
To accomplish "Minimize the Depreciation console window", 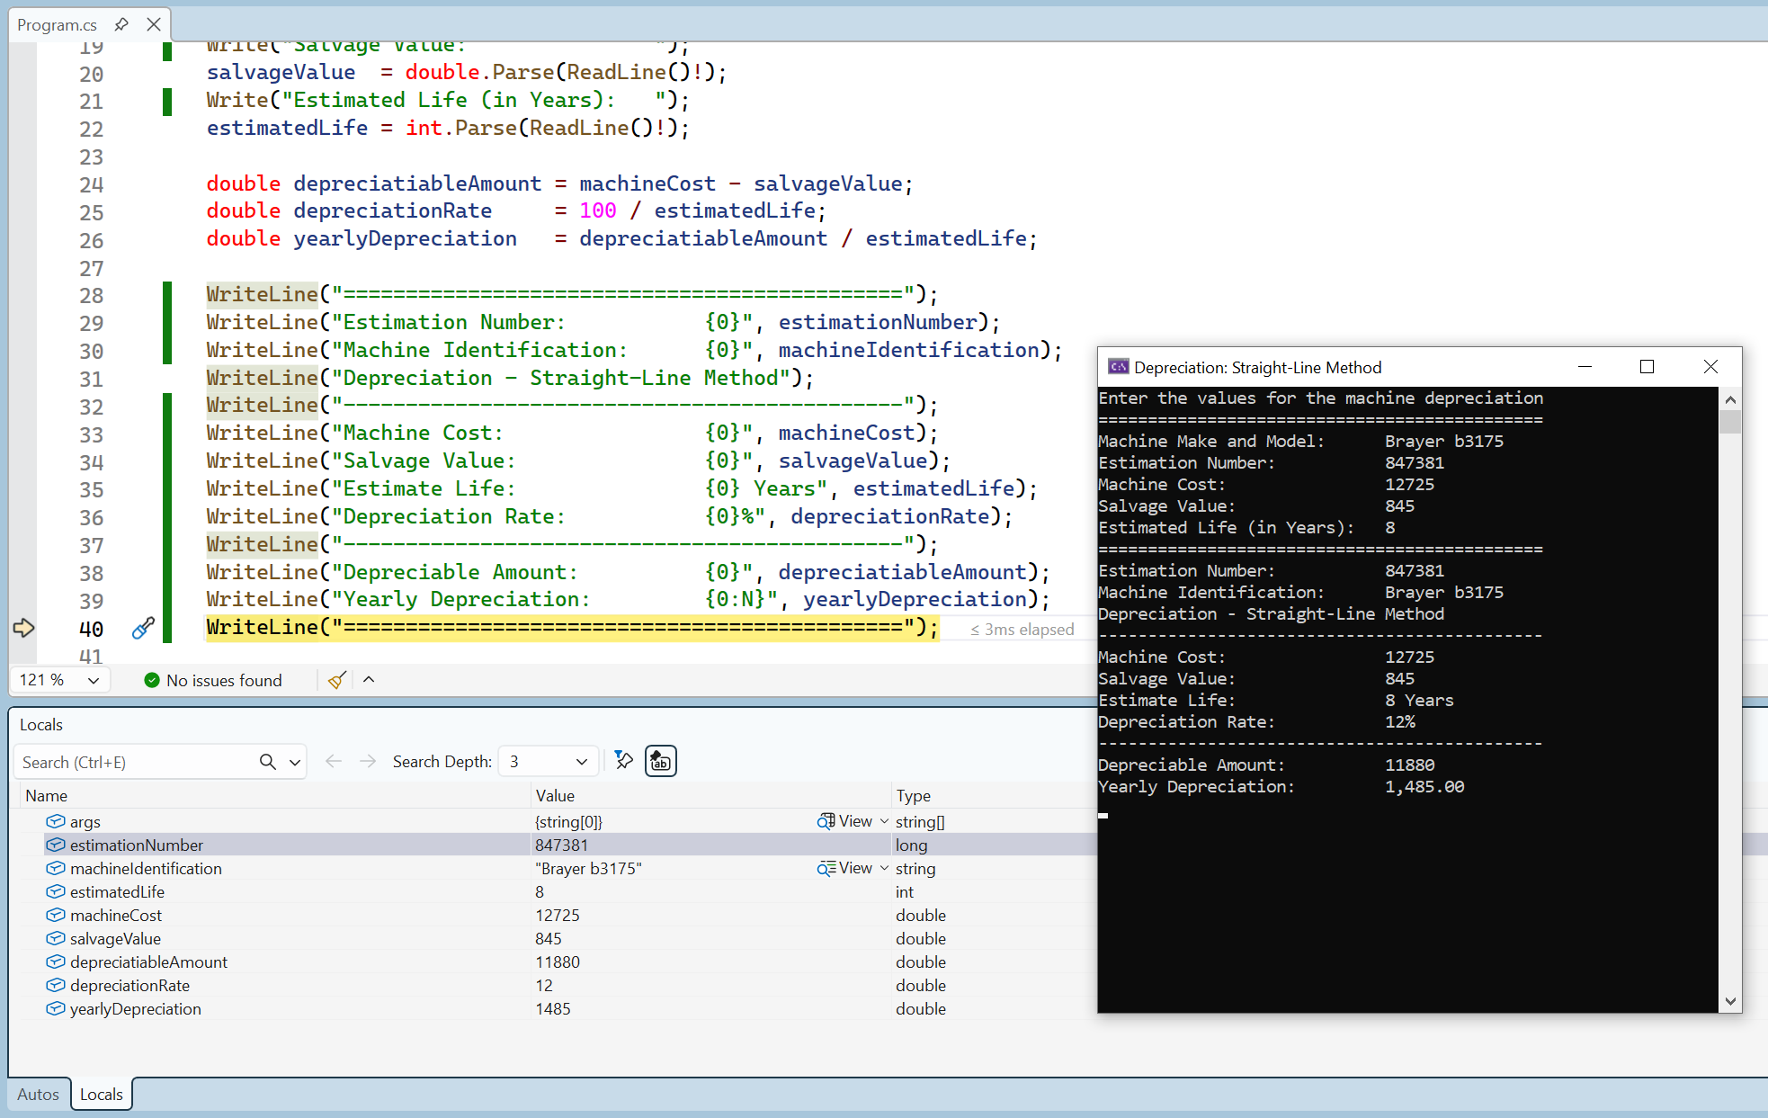I will point(1585,367).
